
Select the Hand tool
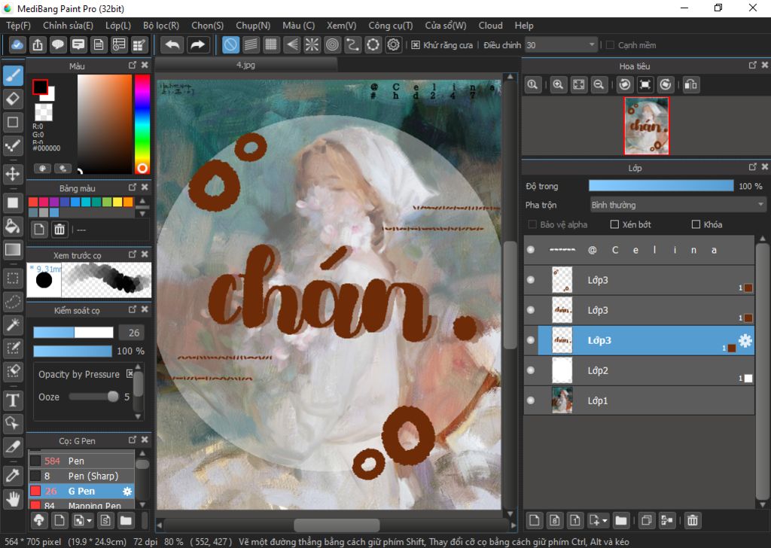(x=13, y=499)
